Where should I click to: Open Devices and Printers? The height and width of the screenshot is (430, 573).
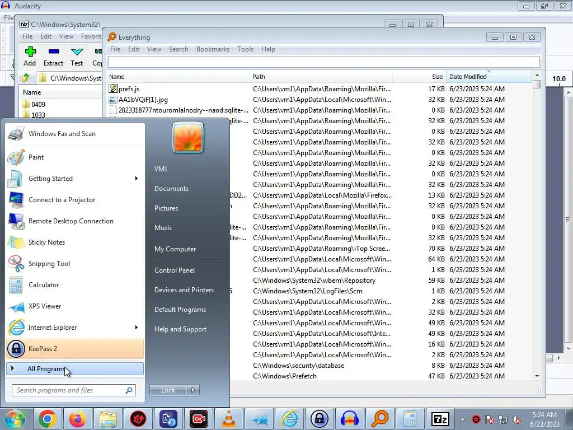[184, 290]
